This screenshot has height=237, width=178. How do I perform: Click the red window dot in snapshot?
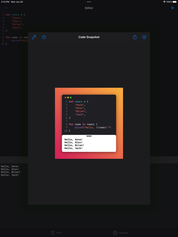(66, 98)
